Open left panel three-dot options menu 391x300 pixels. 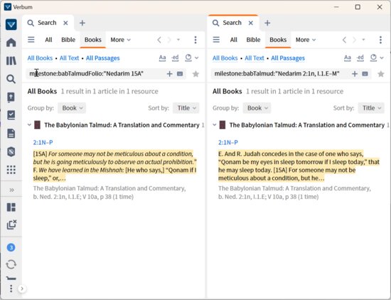click(x=195, y=40)
